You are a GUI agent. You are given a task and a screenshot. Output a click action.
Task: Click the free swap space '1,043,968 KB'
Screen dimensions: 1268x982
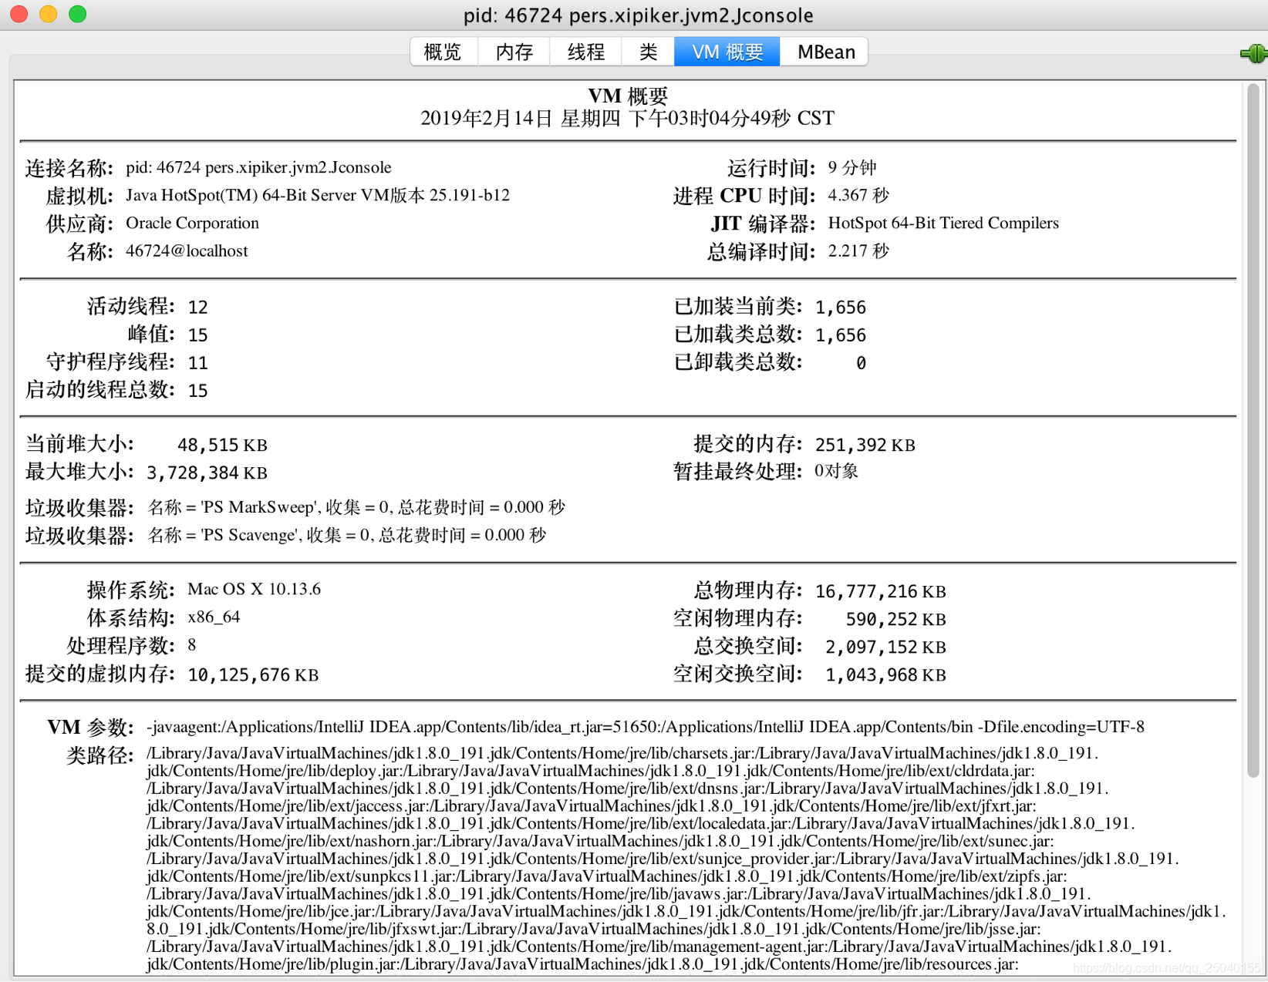coord(885,674)
